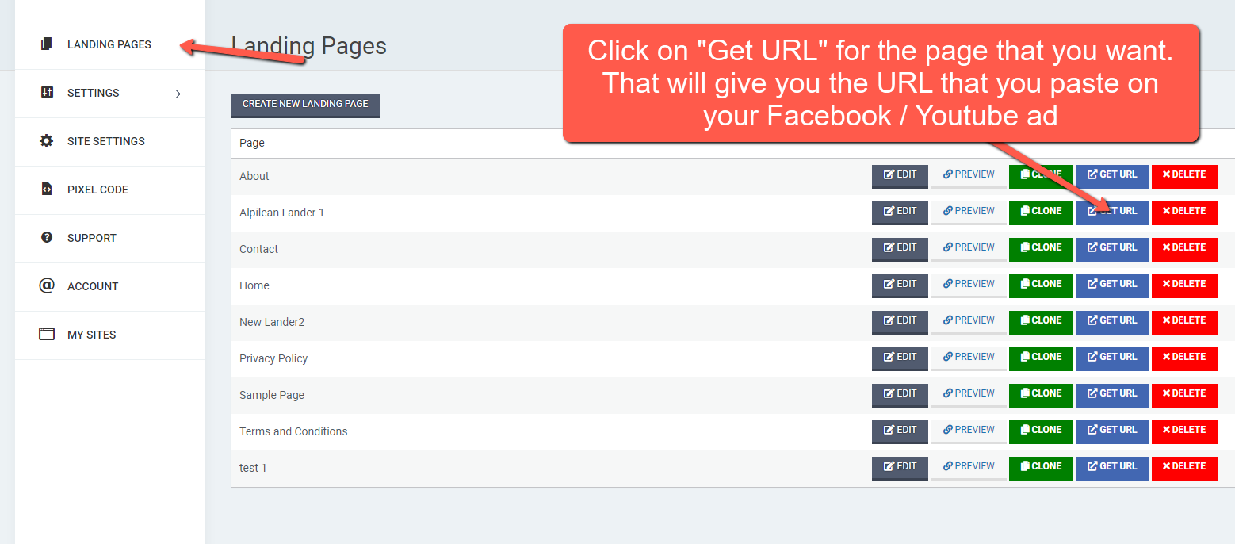Click Create New Landing Page button
The height and width of the screenshot is (544, 1235).
[305, 105]
